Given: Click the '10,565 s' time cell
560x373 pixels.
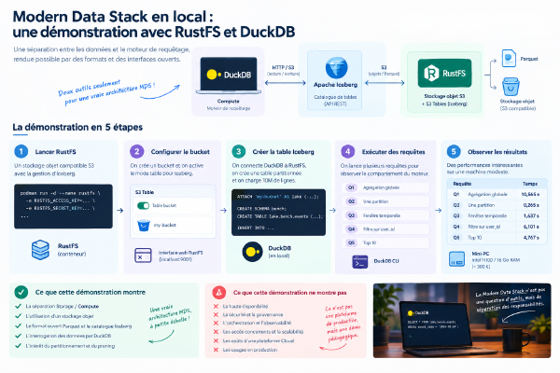Looking at the screenshot, I should coord(530,195).
